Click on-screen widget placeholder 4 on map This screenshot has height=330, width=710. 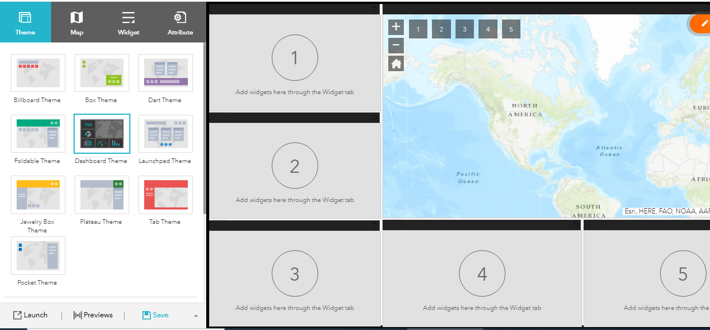pos(488,29)
